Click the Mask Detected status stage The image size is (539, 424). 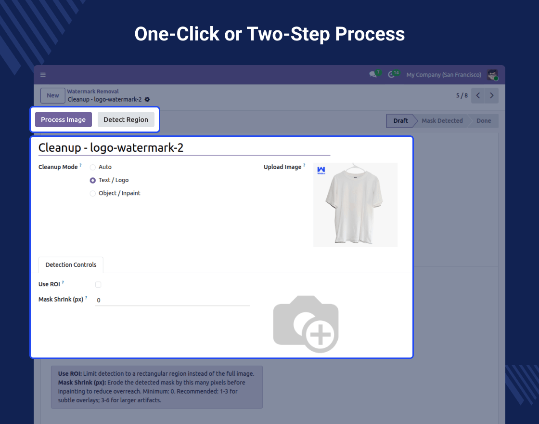click(x=442, y=121)
